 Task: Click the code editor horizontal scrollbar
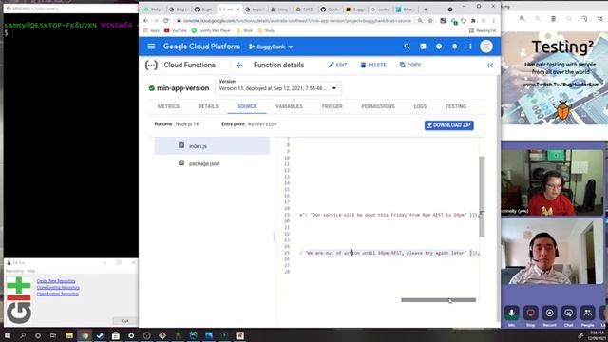[x=438, y=300]
